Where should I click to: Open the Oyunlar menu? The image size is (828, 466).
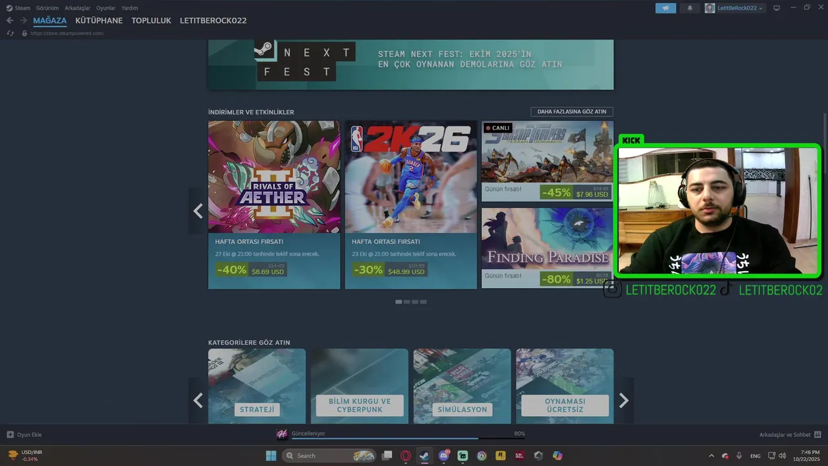coord(106,8)
